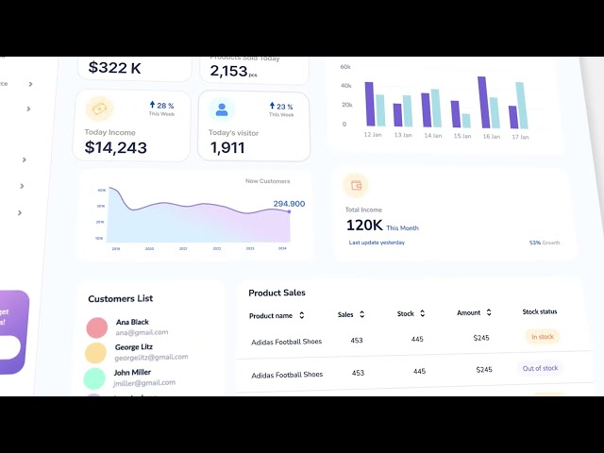Sort the table using Amount arrows

(x=489, y=312)
